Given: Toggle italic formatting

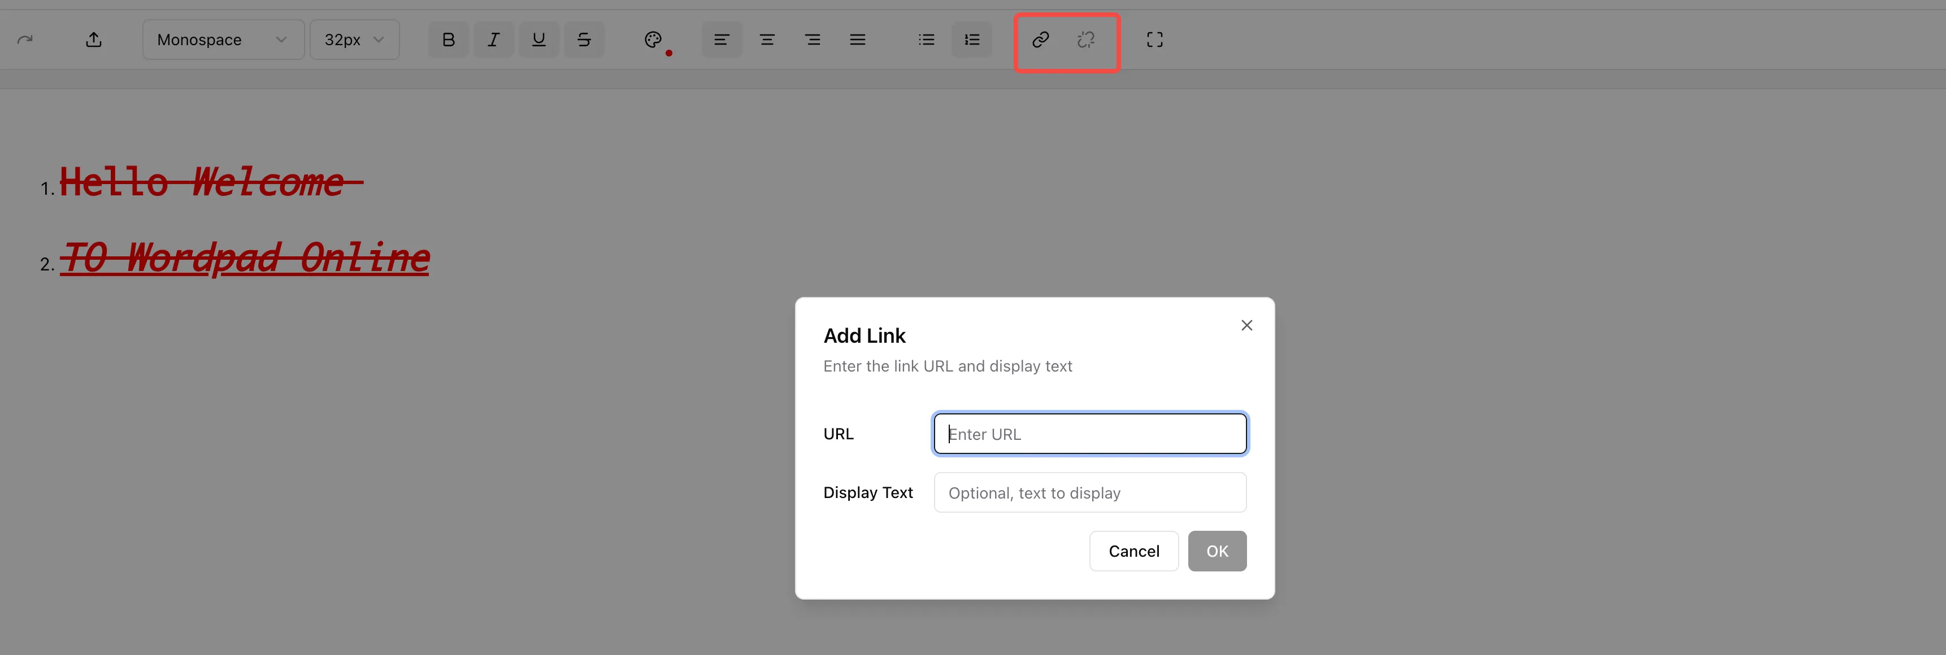Looking at the screenshot, I should [493, 39].
